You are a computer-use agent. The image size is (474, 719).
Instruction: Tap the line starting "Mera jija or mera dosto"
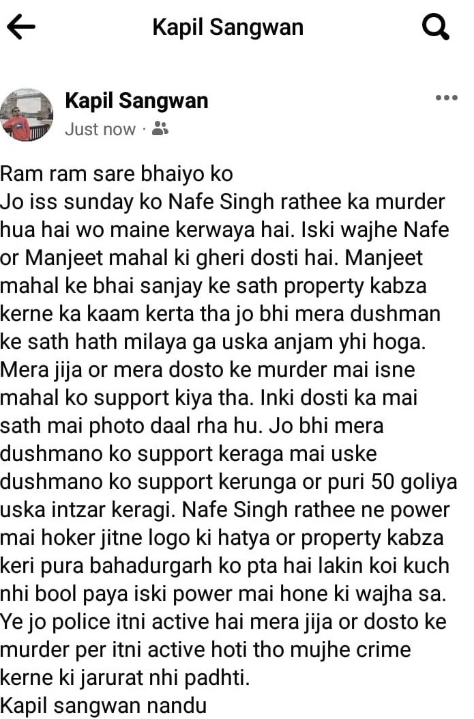(x=207, y=370)
